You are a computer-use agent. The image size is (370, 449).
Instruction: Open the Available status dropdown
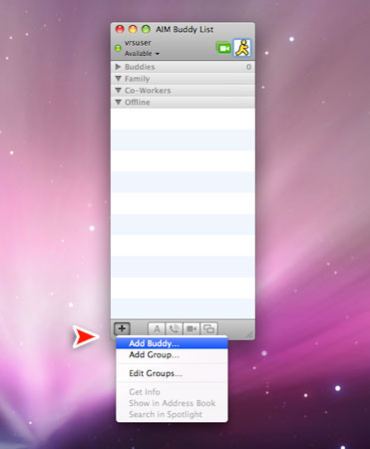click(142, 54)
